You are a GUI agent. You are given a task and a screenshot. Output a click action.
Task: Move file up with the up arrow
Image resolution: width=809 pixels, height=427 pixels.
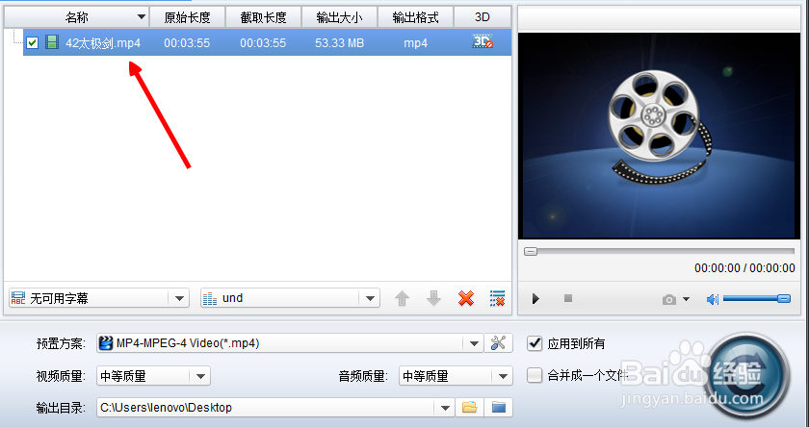pos(402,298)
